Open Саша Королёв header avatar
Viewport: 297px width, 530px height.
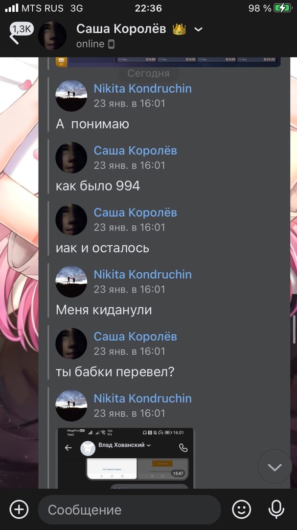[52, 36]
